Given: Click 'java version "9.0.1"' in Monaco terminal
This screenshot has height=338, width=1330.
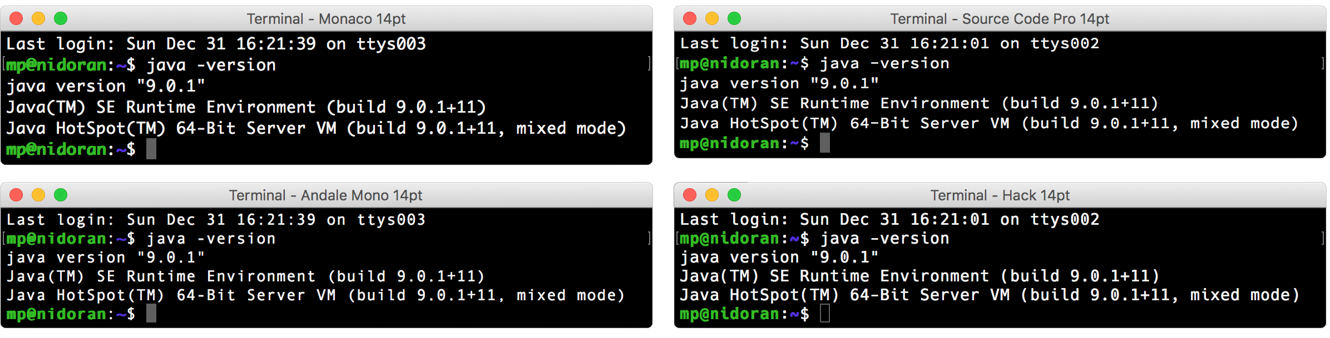Looking at the screenshot, I should pyautogui.click(x=106, y=86).
